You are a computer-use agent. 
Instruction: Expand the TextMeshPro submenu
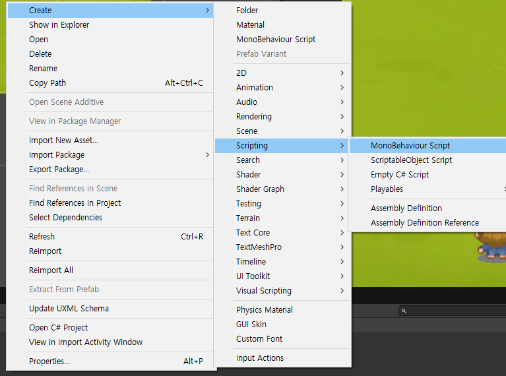point(283,247)
